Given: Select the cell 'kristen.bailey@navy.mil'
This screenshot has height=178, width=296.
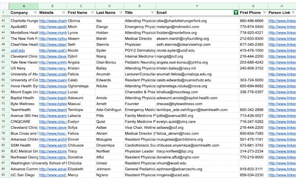Looking at the screenshot, I should point(197,68).
